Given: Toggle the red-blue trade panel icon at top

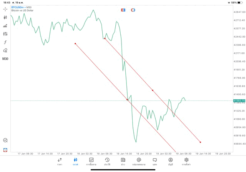Looking at the screenshot, I should (x=123, y=10).
